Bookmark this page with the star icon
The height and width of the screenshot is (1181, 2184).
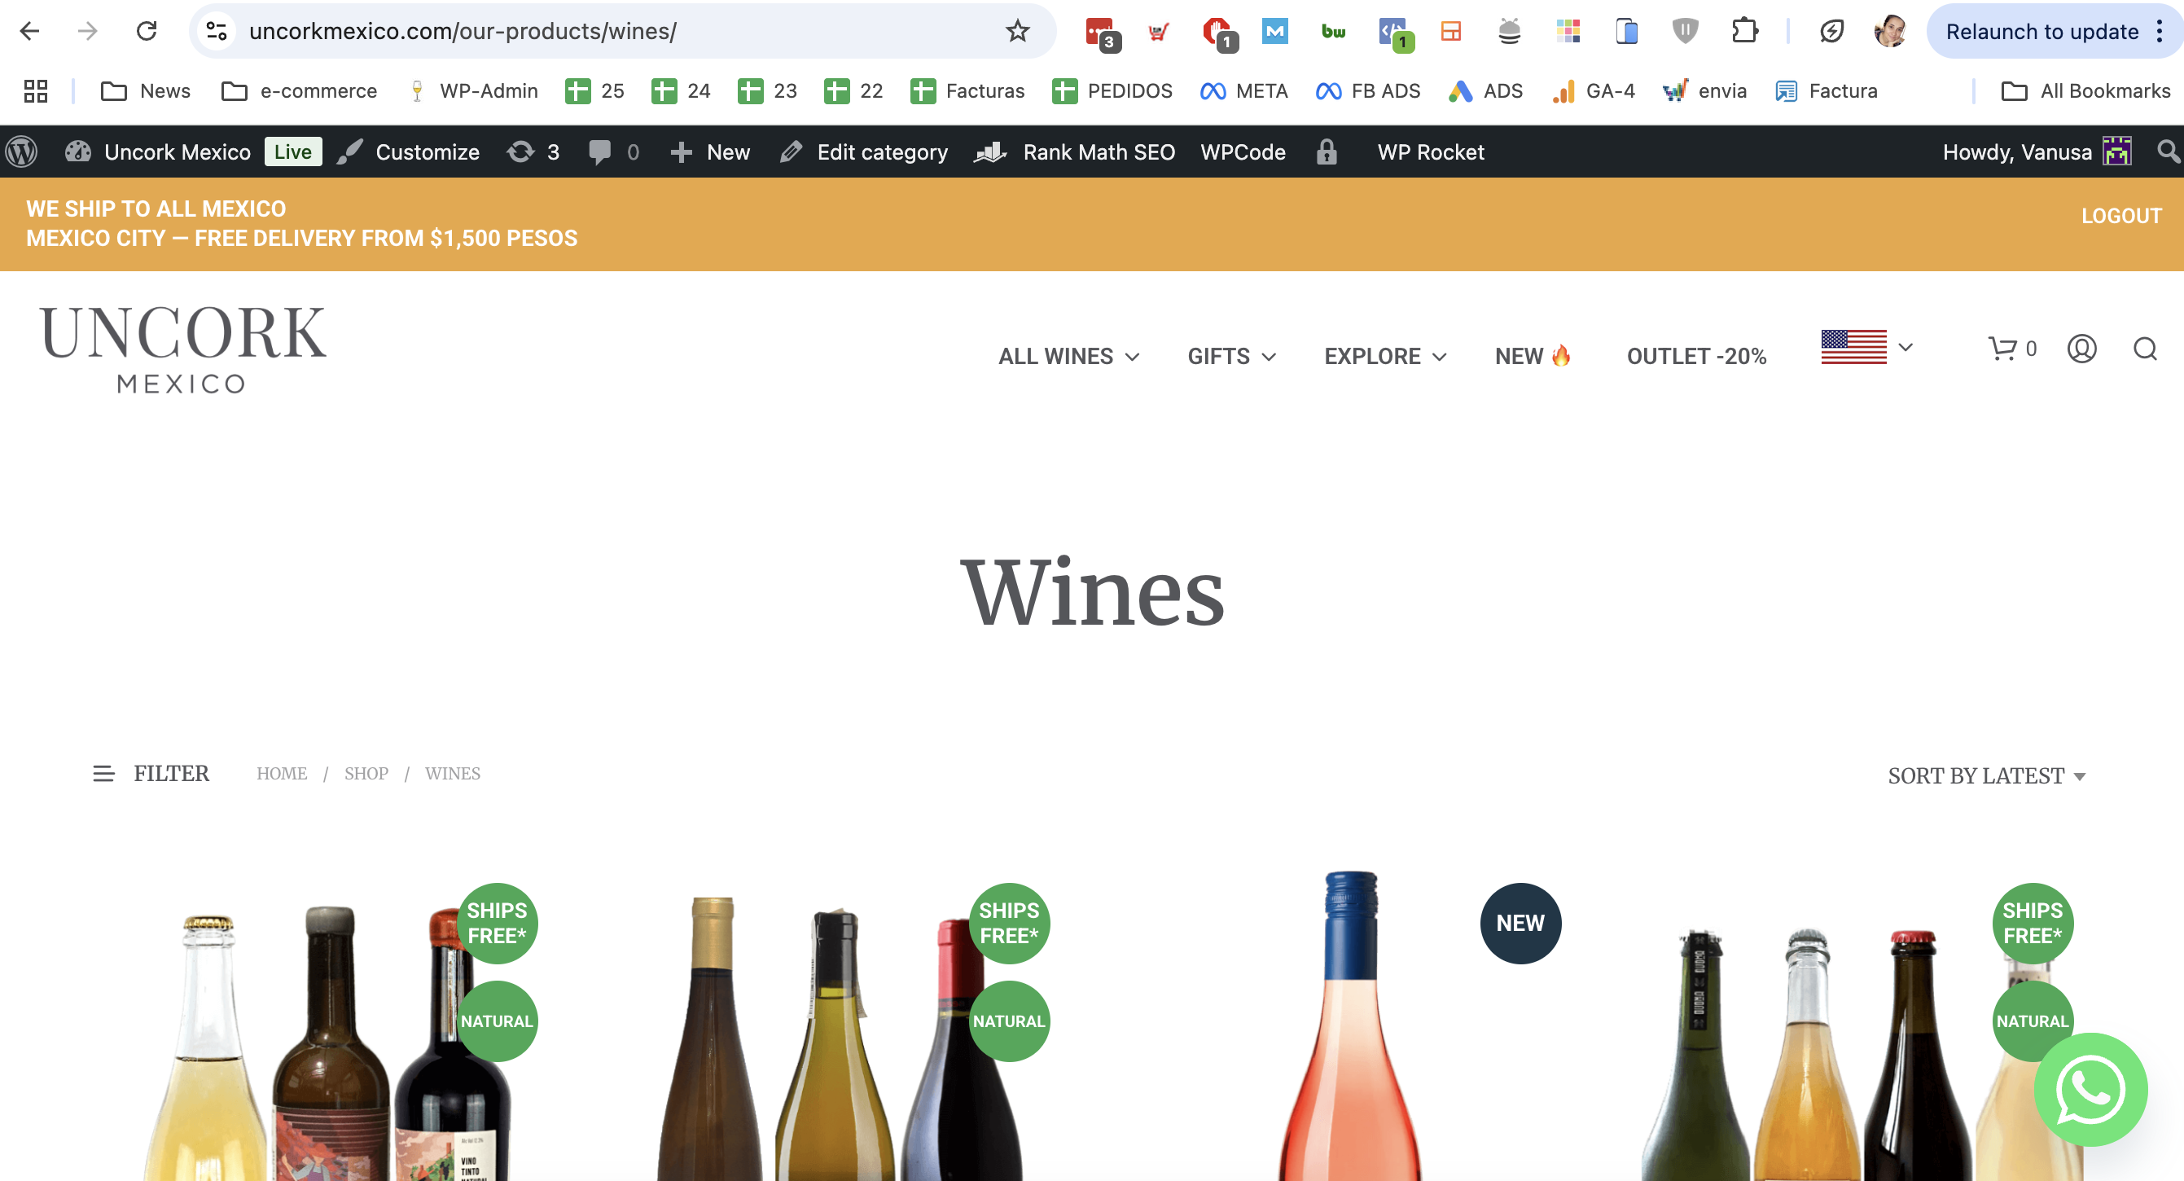(1017, 32)
